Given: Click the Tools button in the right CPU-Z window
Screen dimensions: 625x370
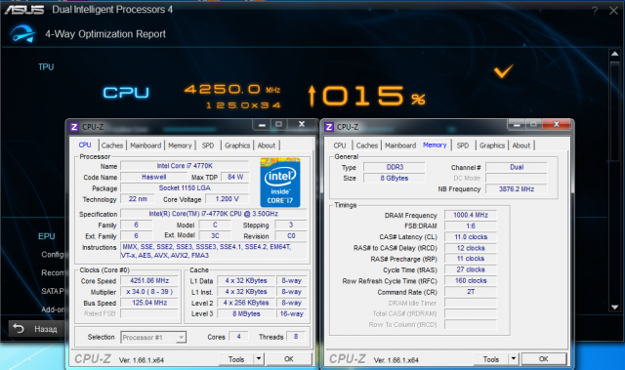Looking at the screenshot, I should pos(491,359).
